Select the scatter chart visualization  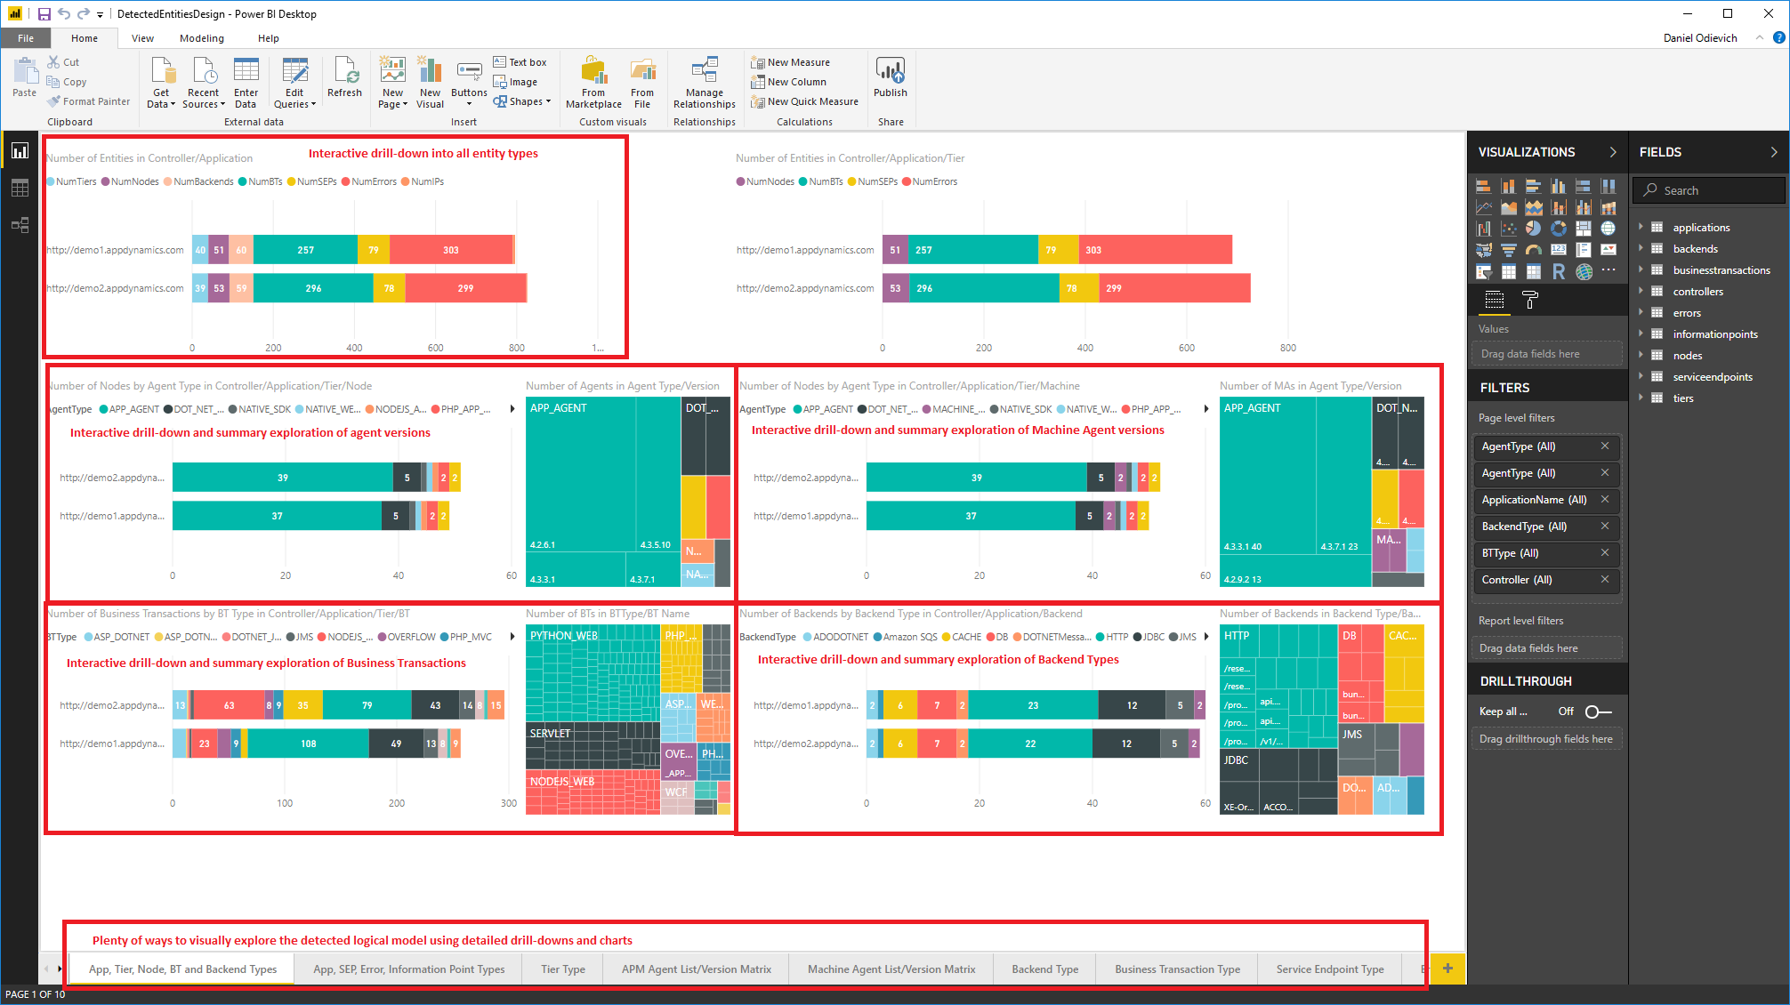click(1508, 229)
